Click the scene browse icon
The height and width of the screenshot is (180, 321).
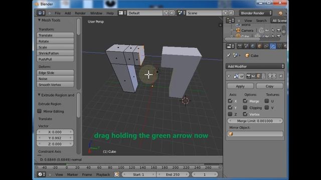pyautogui.click(x=181, y=13)
